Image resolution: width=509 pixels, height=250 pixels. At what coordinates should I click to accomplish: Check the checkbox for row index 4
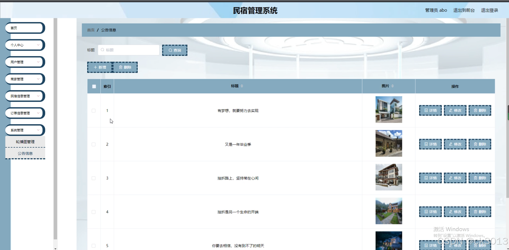(x=94, y=212)
